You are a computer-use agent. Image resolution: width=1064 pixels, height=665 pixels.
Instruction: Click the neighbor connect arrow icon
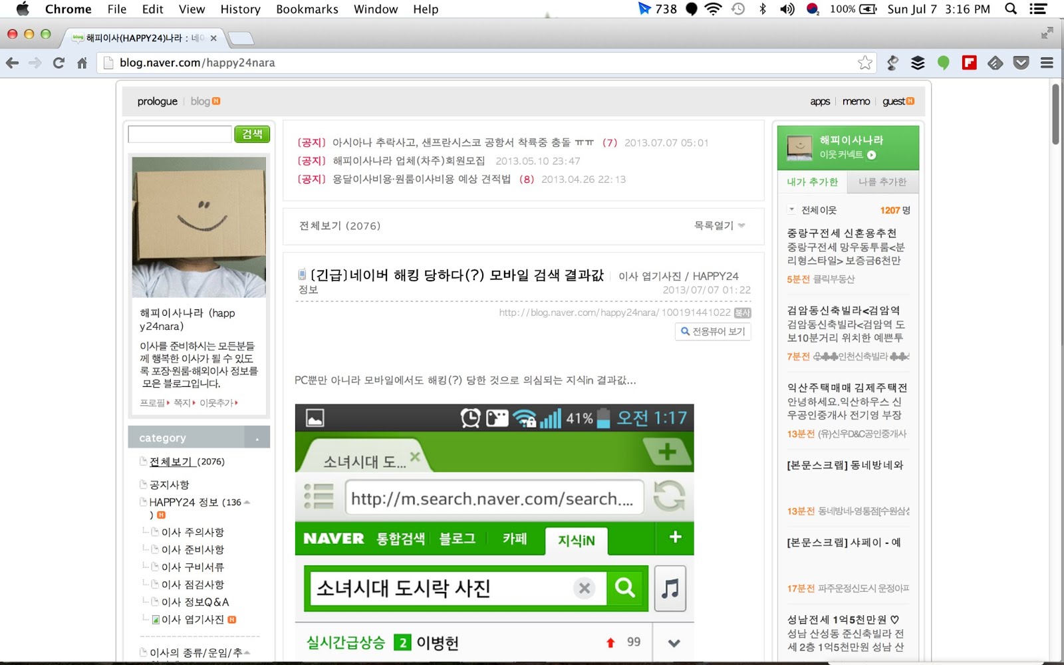871,155
